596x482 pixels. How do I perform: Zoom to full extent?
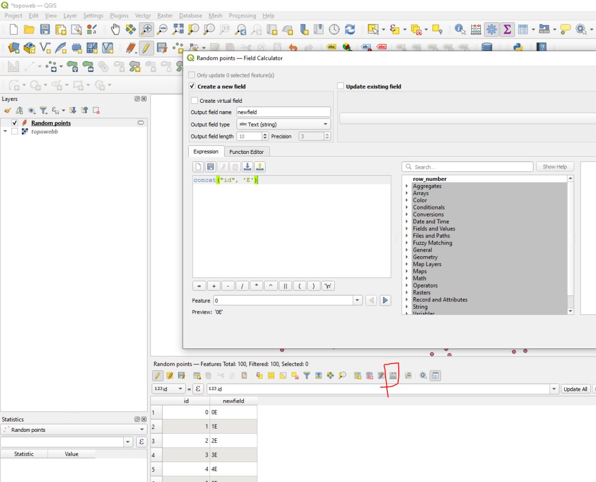pyautogui.click(x=177, y=30)
